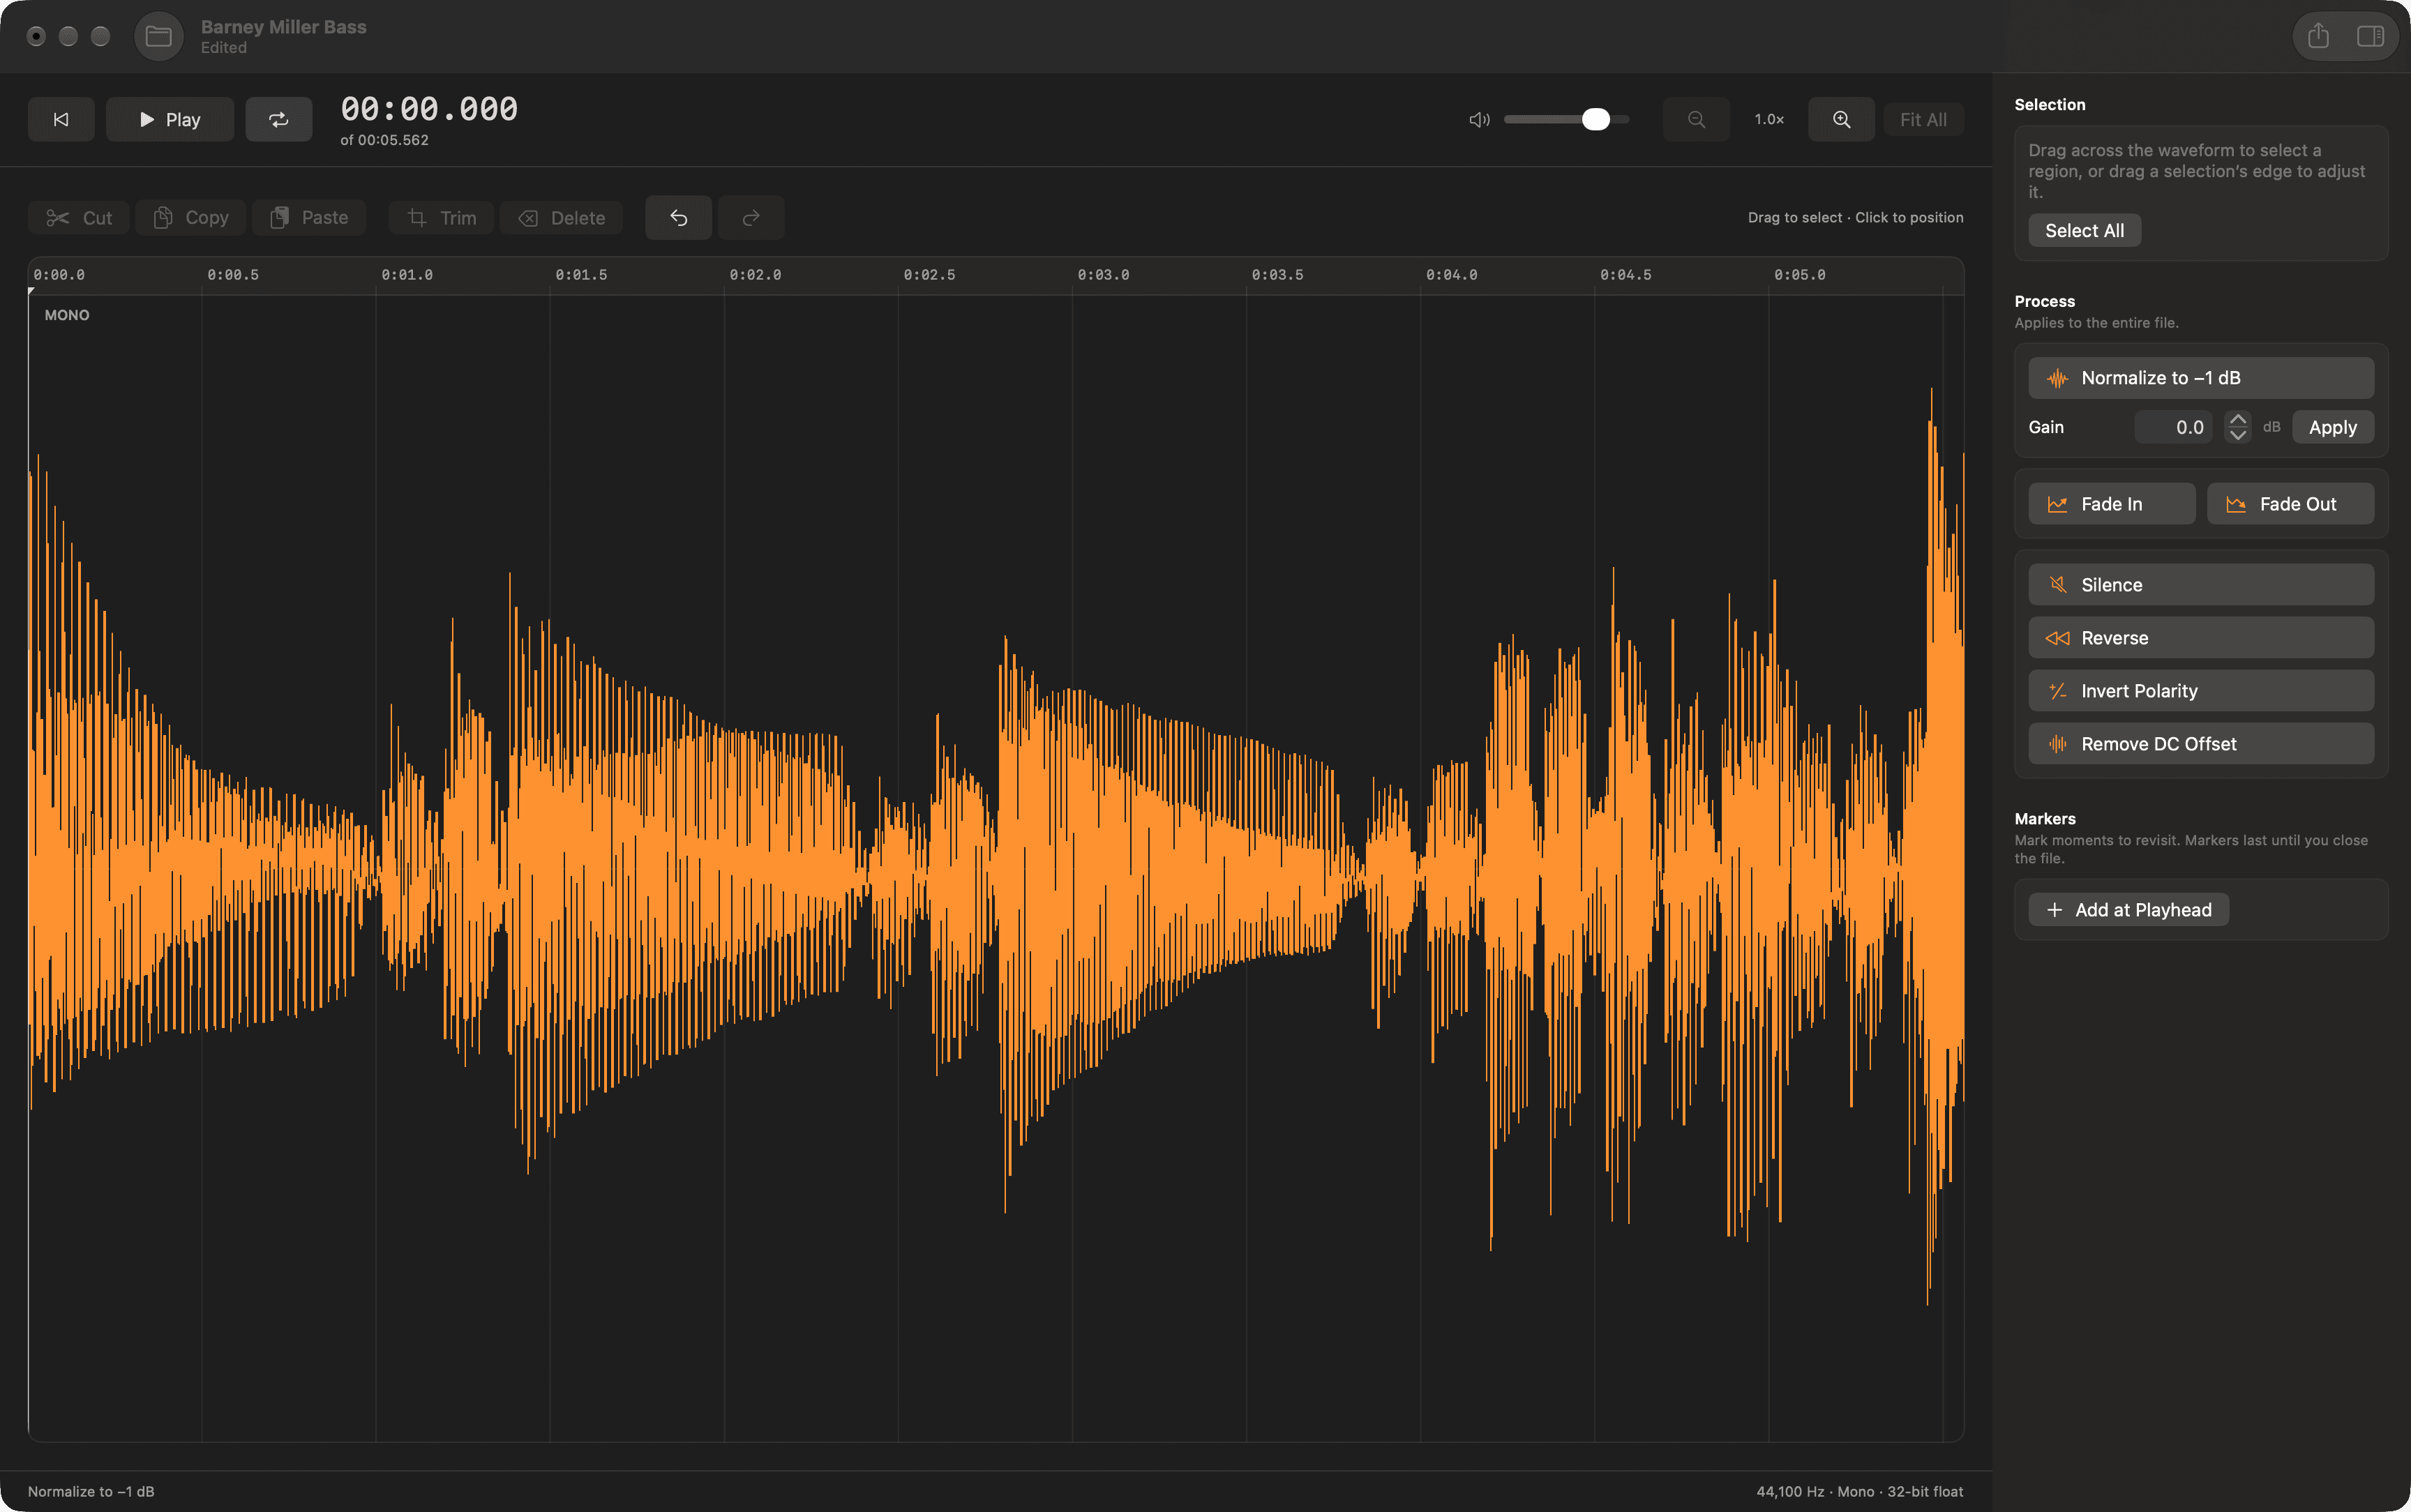Click Select All in Selection panel

(2084, 230)
